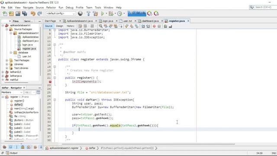This screenshot has width=277, height=156.
Task: Toggle second Navigator filter button at bottom
Action: click(10, 147)
